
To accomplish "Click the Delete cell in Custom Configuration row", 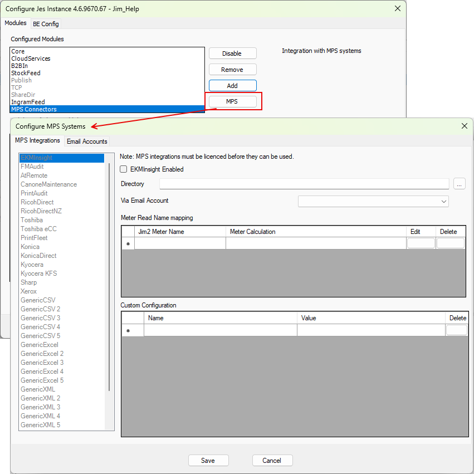I will 457,330.
